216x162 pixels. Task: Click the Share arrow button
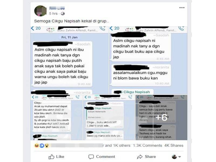pos(146,157)
